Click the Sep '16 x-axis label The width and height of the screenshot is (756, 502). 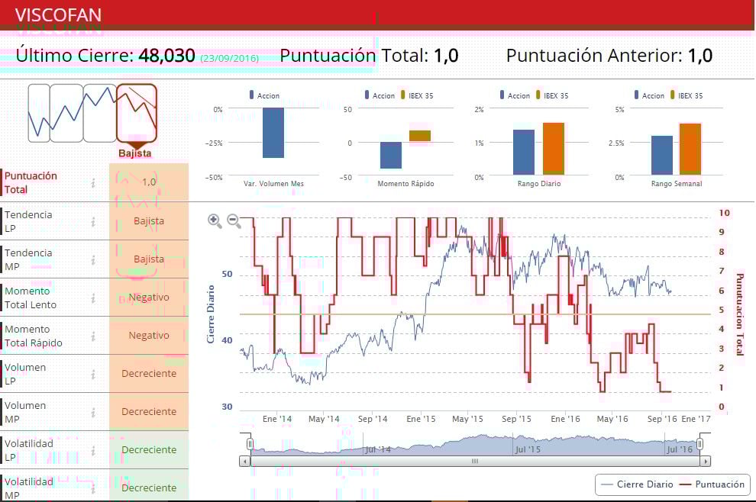(x=661, y=419)
